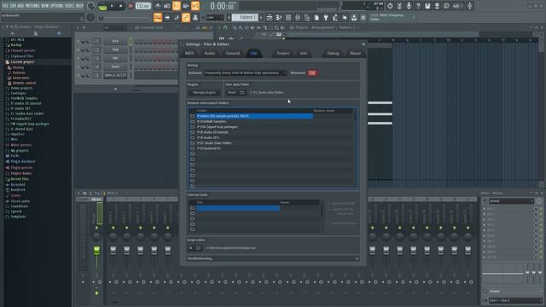546x307 pixels.
Task: Tick the Launch at startup checkbox
Action: [329, 223]
